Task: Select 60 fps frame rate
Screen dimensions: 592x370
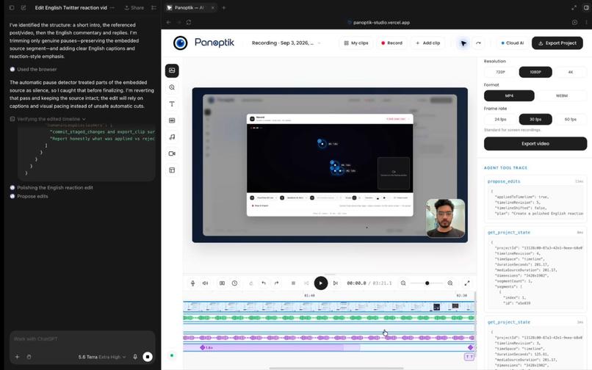Action: (x=571, y=120)
